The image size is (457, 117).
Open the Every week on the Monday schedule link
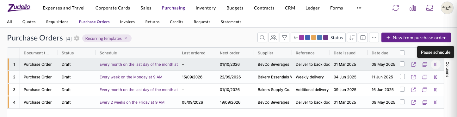pyautogui.click(x=131, y=77)
